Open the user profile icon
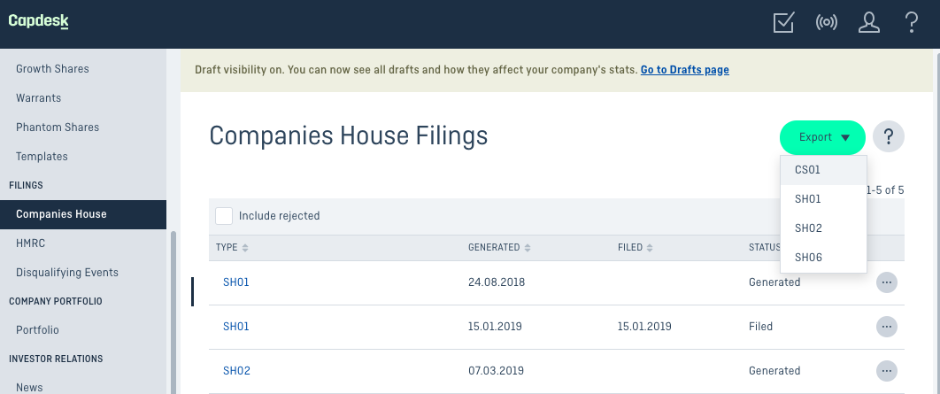 point(868,23)
